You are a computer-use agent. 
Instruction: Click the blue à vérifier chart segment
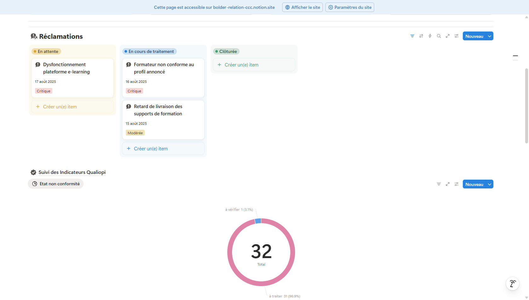(258, 221)
